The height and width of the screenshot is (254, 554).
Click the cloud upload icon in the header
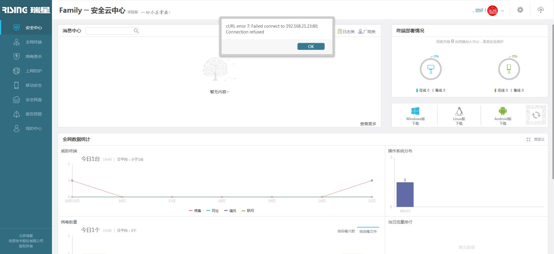click(541, 10)
